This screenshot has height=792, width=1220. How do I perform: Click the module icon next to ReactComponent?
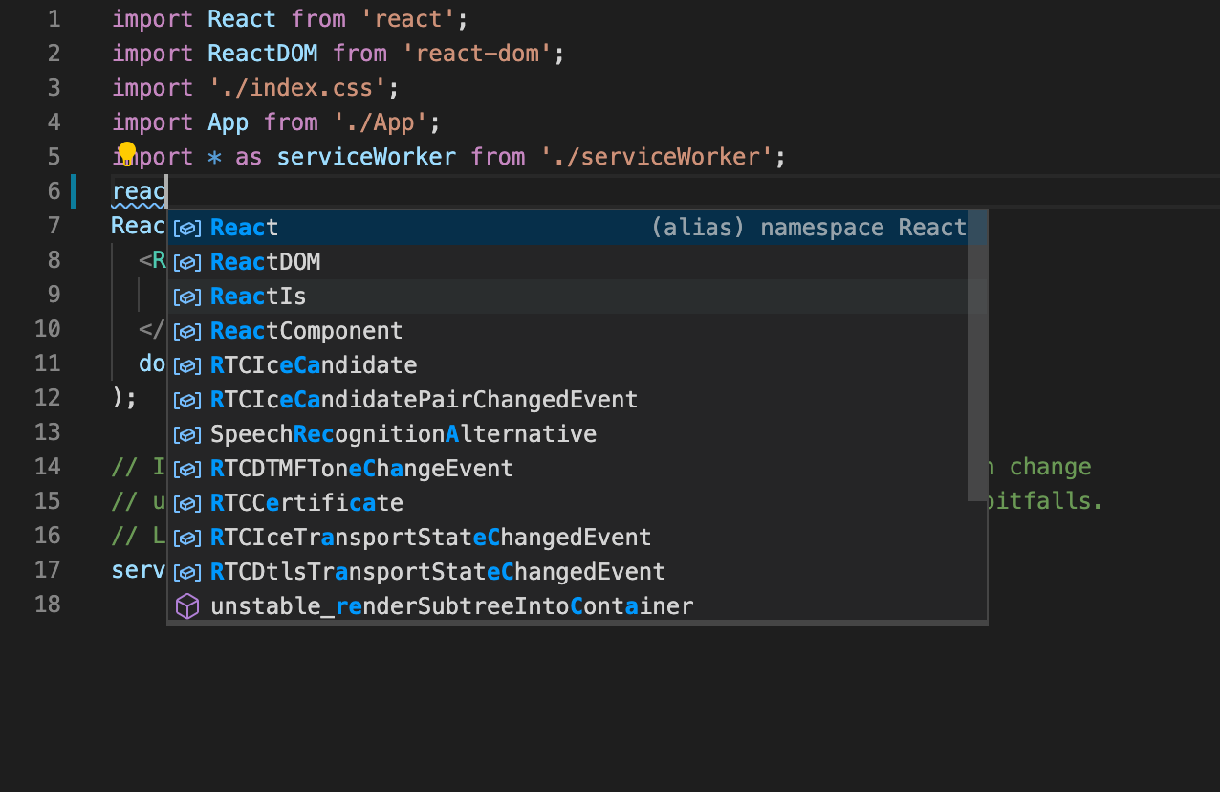pyautogui.click(x=186, y=331)
